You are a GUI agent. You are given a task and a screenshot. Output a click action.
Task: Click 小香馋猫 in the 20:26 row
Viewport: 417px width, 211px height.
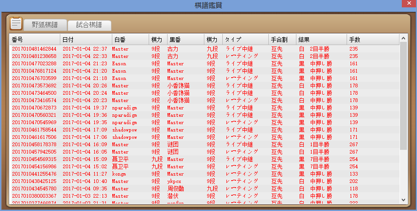(x=179, y=86)
